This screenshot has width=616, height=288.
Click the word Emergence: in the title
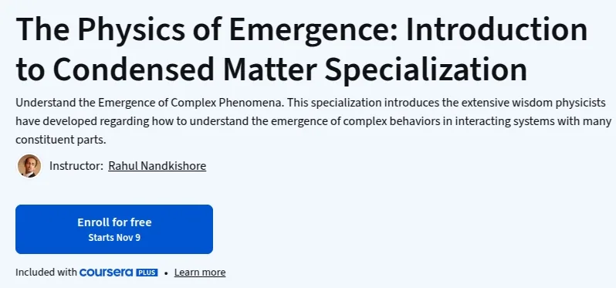point(313,31)
